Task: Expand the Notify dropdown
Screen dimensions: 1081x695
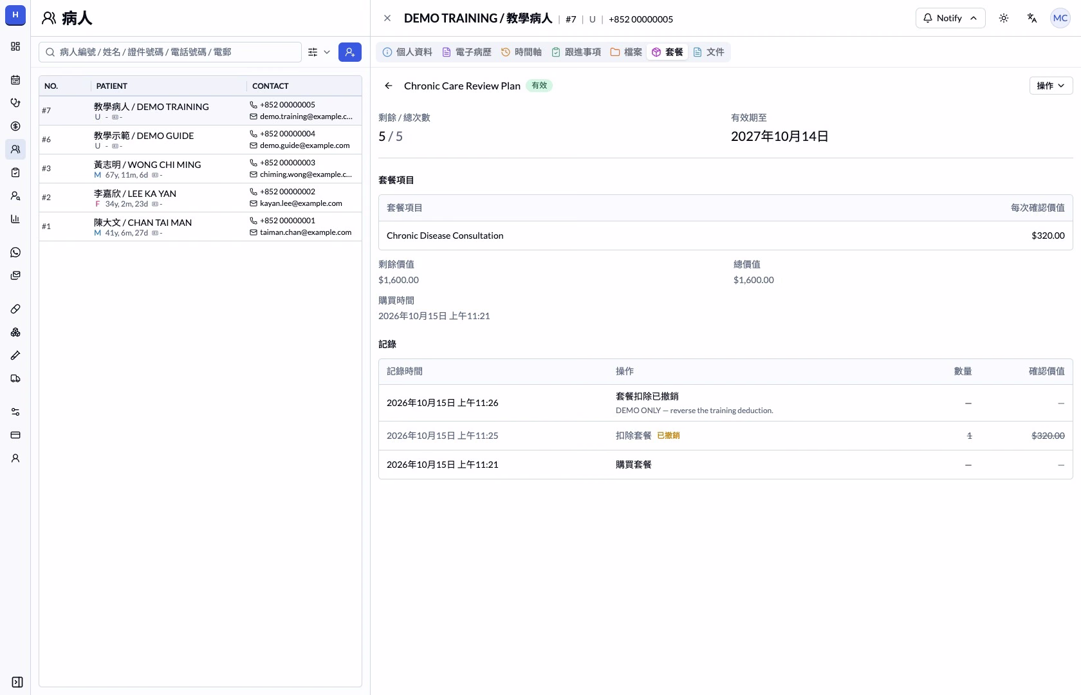Action: pyautogui.click(x=950, y=18)
